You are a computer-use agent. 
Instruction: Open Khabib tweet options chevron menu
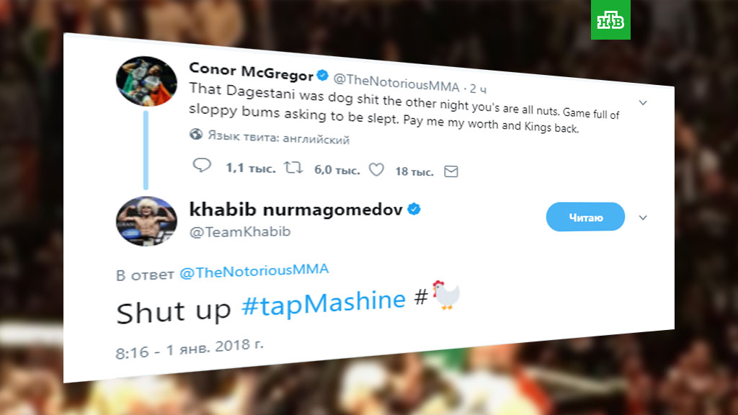point(644,218)
